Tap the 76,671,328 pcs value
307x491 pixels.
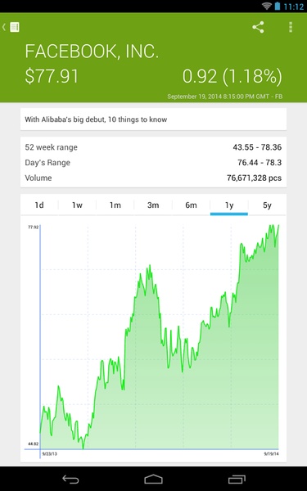[254, 178]
